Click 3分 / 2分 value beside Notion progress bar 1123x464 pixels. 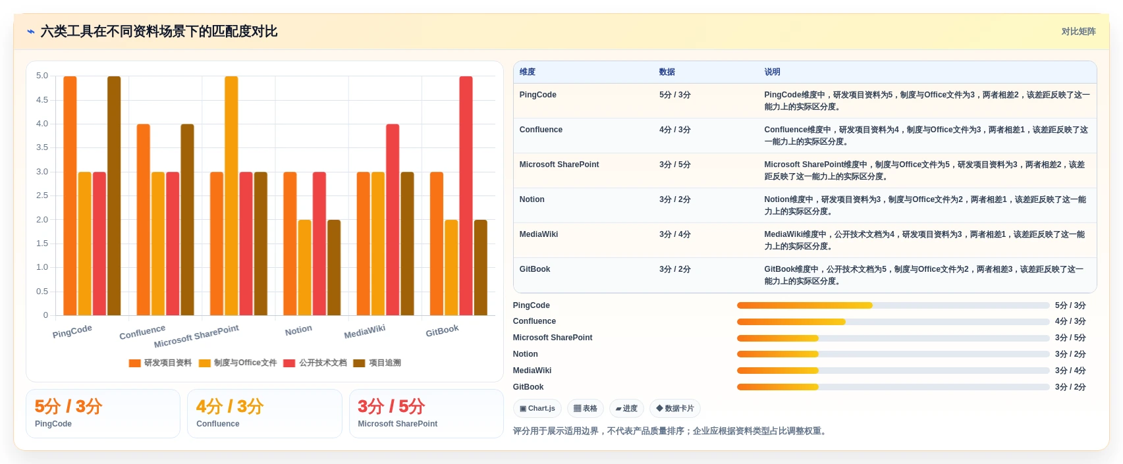1070,354
